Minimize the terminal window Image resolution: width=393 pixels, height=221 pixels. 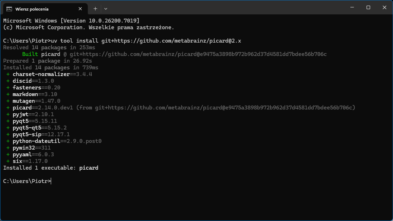[351, 7]
